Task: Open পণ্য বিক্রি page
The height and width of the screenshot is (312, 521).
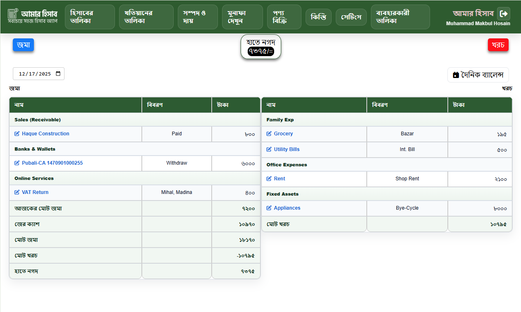Action: coord(284,17)
